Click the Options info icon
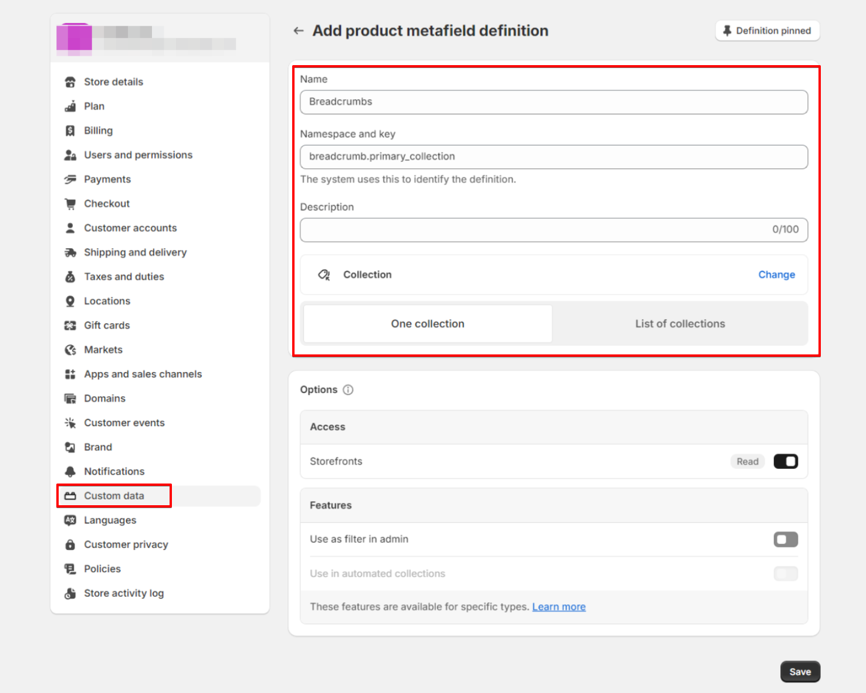The image size is (866, 693). coord(348,390)
